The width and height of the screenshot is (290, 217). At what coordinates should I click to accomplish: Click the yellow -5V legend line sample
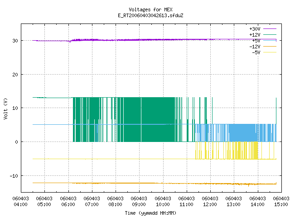(x=270, y=52)
